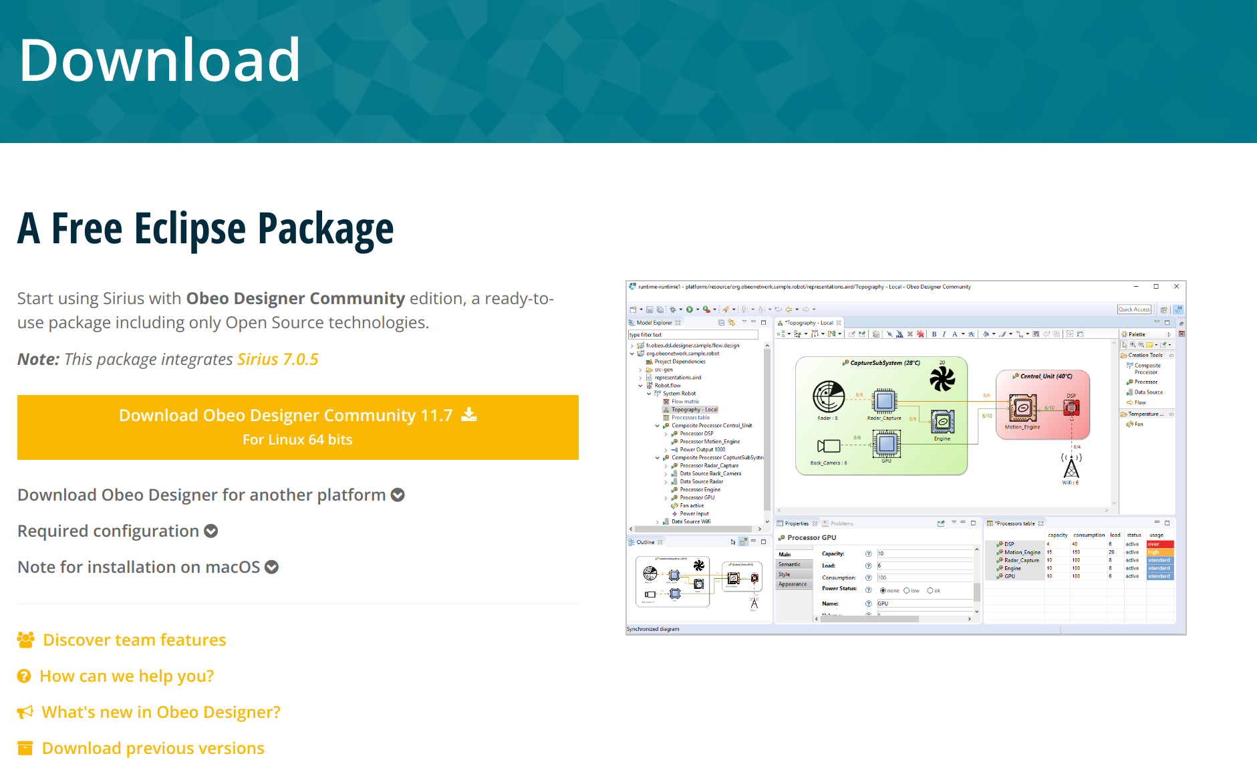Click the 'A Free Eclipse Package' heading

(206, 229)
